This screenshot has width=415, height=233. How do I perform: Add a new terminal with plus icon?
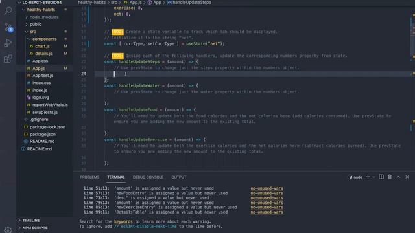368,177
